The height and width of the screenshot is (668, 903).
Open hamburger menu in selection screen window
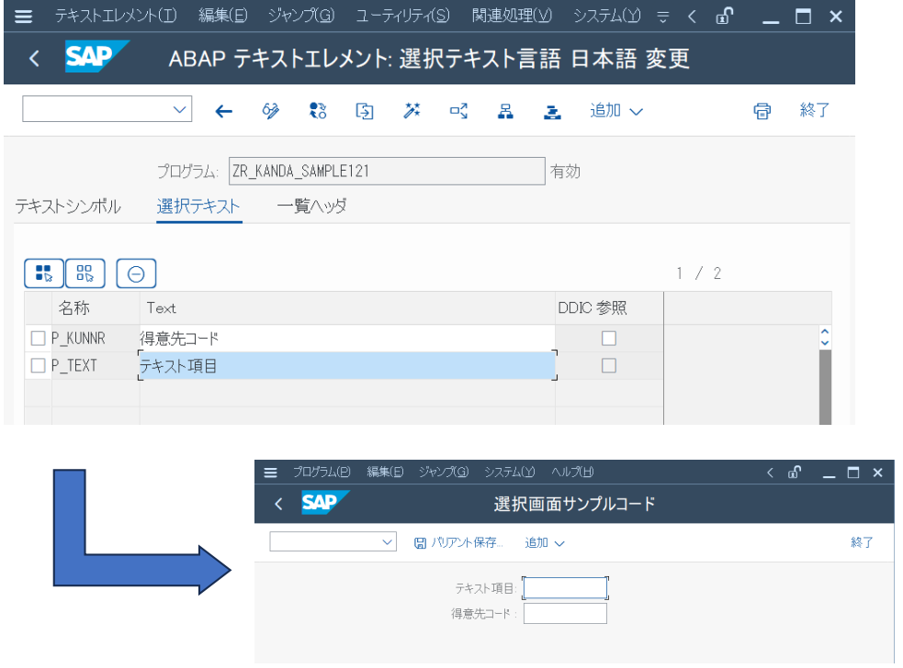coord(270,473)
